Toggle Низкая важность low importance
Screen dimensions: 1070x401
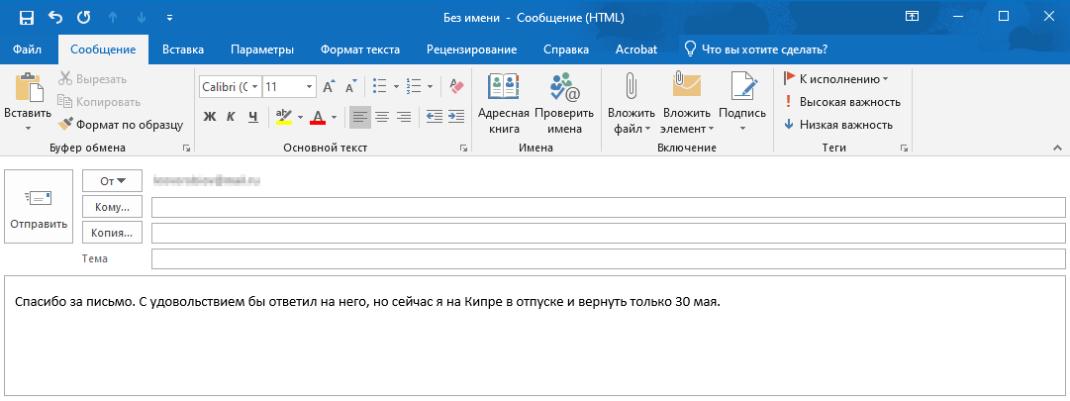tap(838, 125)
